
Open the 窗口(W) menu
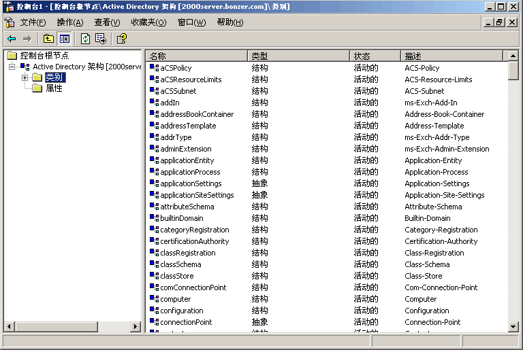[x=192, y=22]
